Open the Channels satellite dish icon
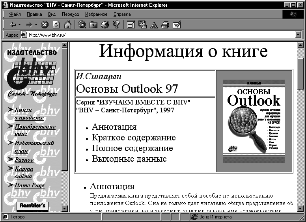This screenshot has width=306, height=222. pyautogui.click(x=116, y=25)
